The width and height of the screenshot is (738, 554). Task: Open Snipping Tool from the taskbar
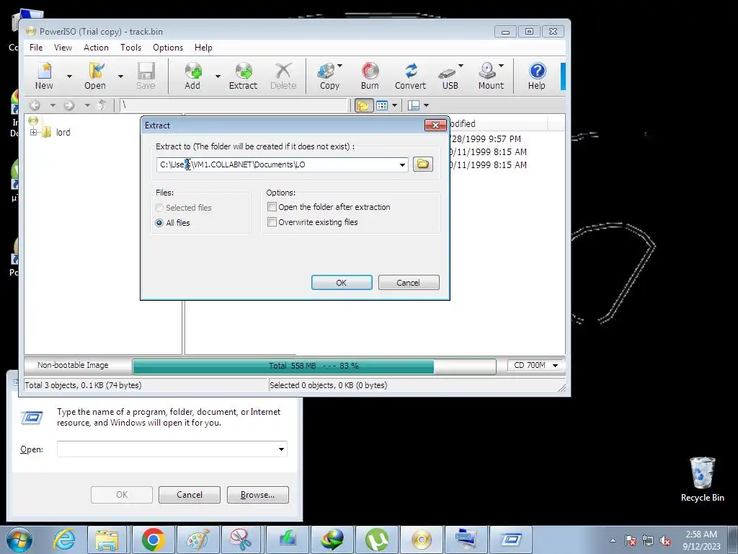(x=242, y=539)
